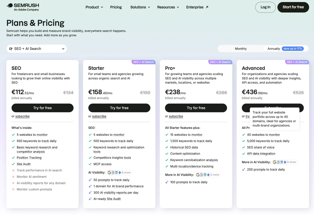Click sparkle icon beside 50 prompts to track
314x215 pixels.
90,180
